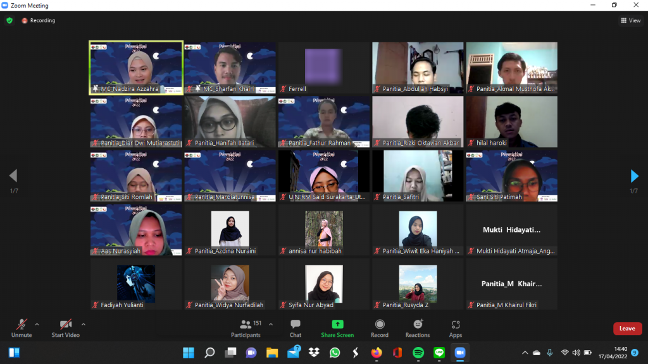648x364 pixels.
Task: Go to previous page of participants
Action: tap(13, 176)
